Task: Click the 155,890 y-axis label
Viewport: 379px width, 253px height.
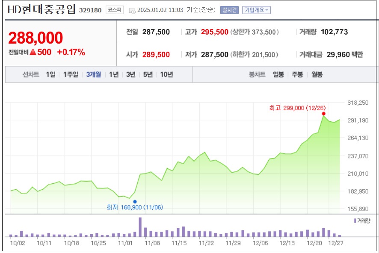Action: [x=358, y=209]
